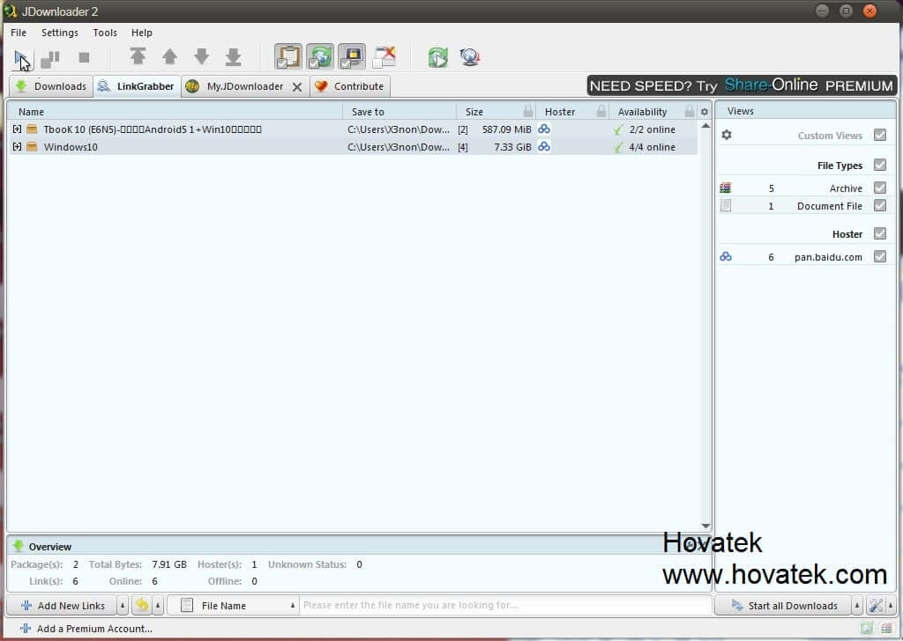903x641 pixels.
Task: Open the wrench settings icon near Start all Downloads
Action: pyautogui.click(x=876, y=605)
